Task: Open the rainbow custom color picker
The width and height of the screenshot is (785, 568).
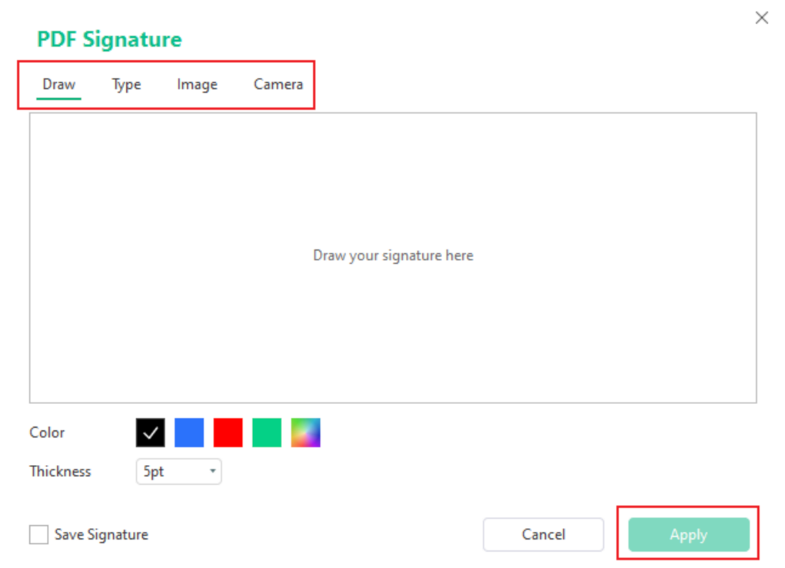Action: click(305, 432)
